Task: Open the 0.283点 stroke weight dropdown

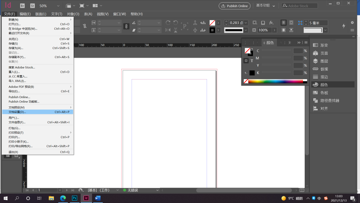Action: pos(245,23)
